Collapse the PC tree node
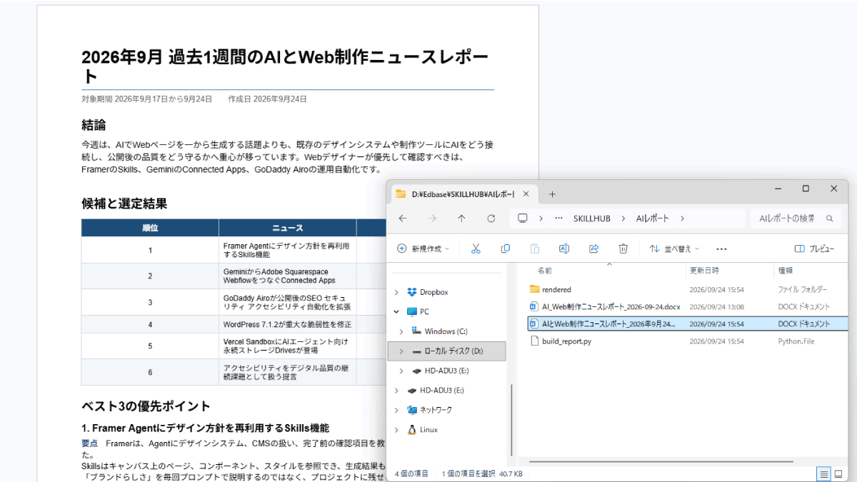The image size is (857, 482). tap(396, 311)
